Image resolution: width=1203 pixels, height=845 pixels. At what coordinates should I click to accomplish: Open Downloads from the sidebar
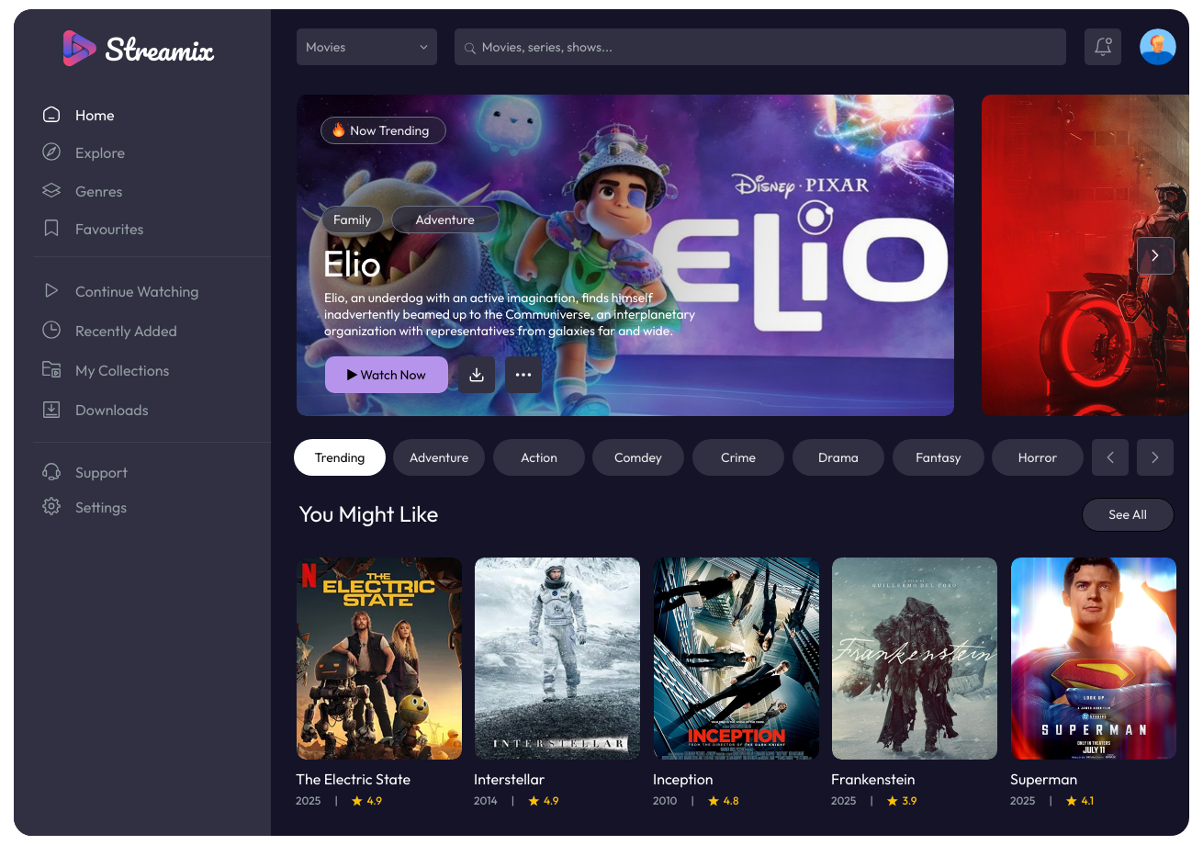pyautogui.click(x=51, y=410)
